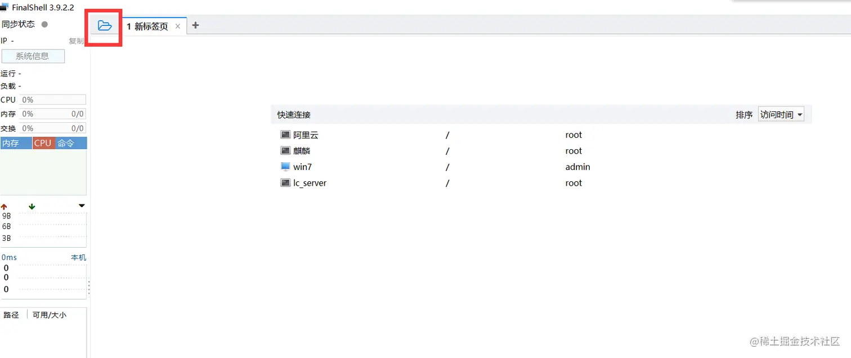This screenshot has width=851, height=358.
Task: Click the red upload arrow icon
Action: tap(4, 207)
